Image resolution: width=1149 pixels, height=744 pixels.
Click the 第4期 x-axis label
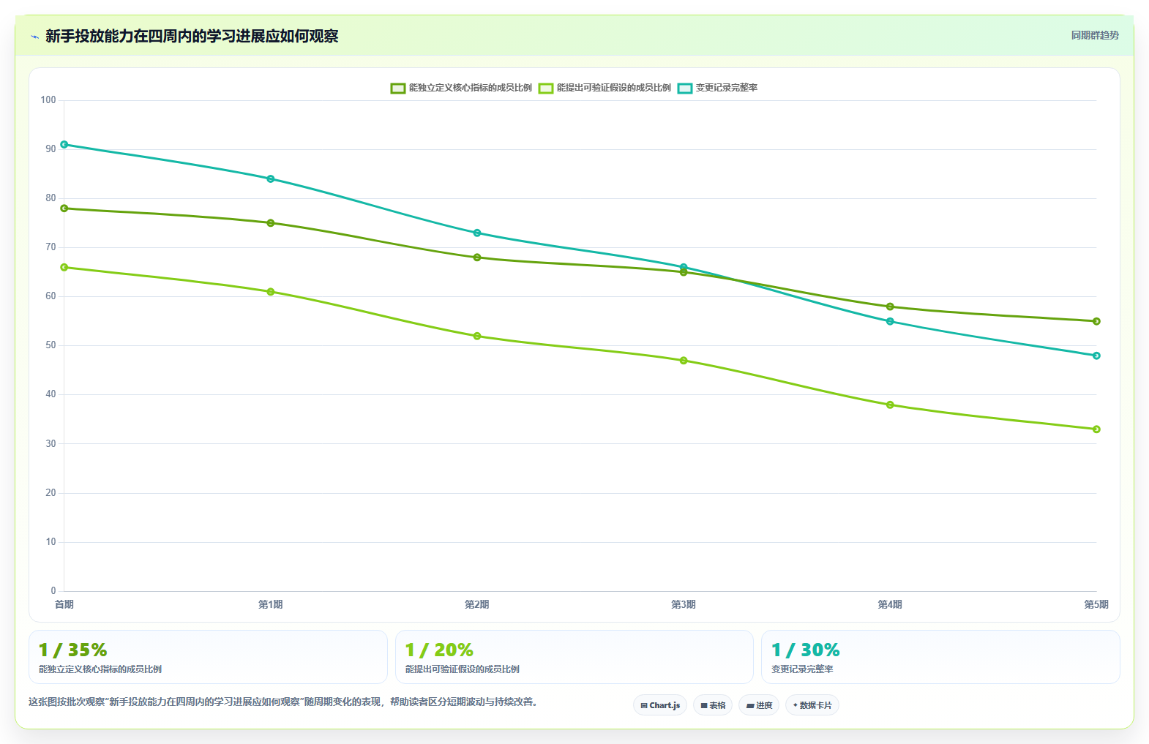click(x=890, y=604)
